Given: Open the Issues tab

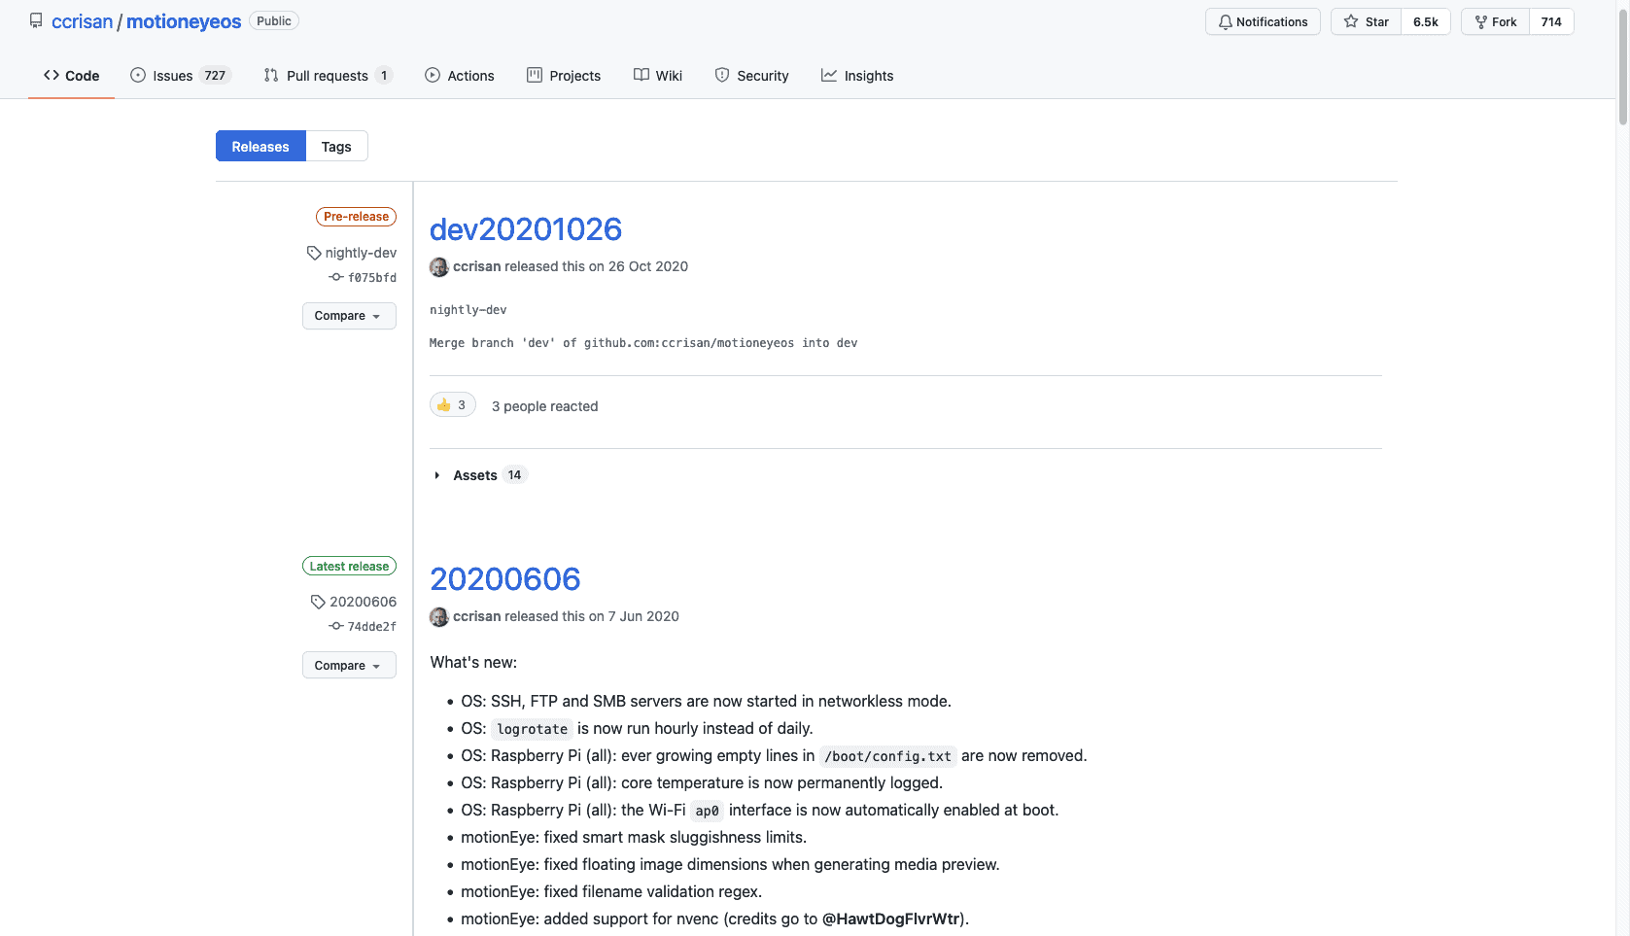Looking at the screenshot, I should point(181,76).
